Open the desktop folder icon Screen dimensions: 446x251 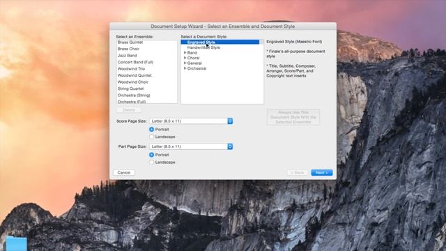tap(17, 243)
